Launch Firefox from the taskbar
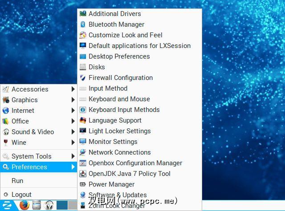 pyautogui.click(x=24, y=205)
